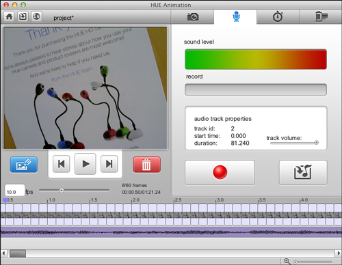
Task: Adjust the track volume slider
Action: click(294, 143)
